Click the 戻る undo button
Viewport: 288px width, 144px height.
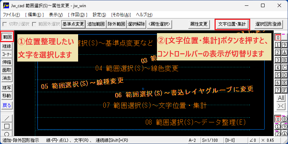tap(7, 105)
